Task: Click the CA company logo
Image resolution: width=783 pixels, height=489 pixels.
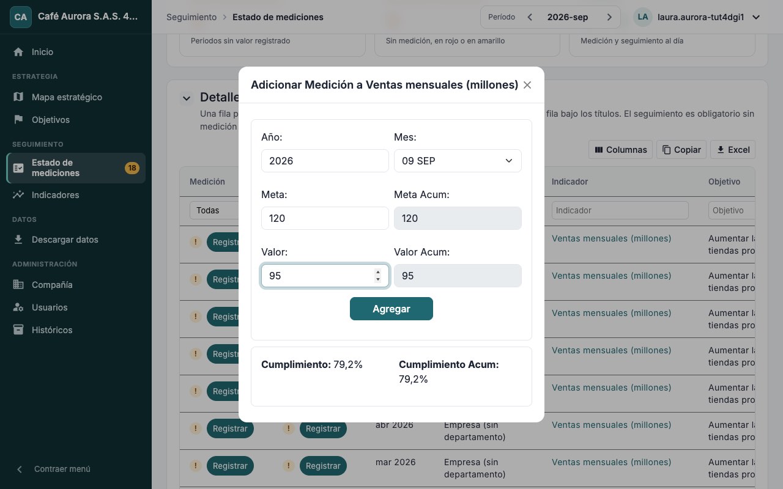Action: [x=20, y=17]
